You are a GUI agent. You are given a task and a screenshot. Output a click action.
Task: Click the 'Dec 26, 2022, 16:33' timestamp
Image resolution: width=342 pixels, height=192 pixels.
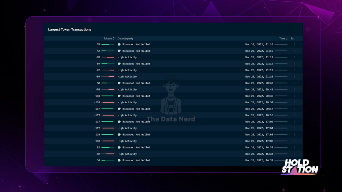pos(259,154)
